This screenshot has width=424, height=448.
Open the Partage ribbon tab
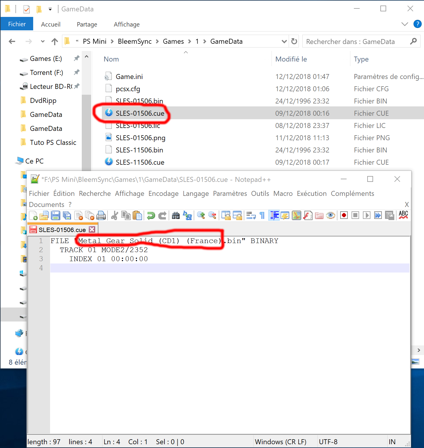tap(87, 24)
